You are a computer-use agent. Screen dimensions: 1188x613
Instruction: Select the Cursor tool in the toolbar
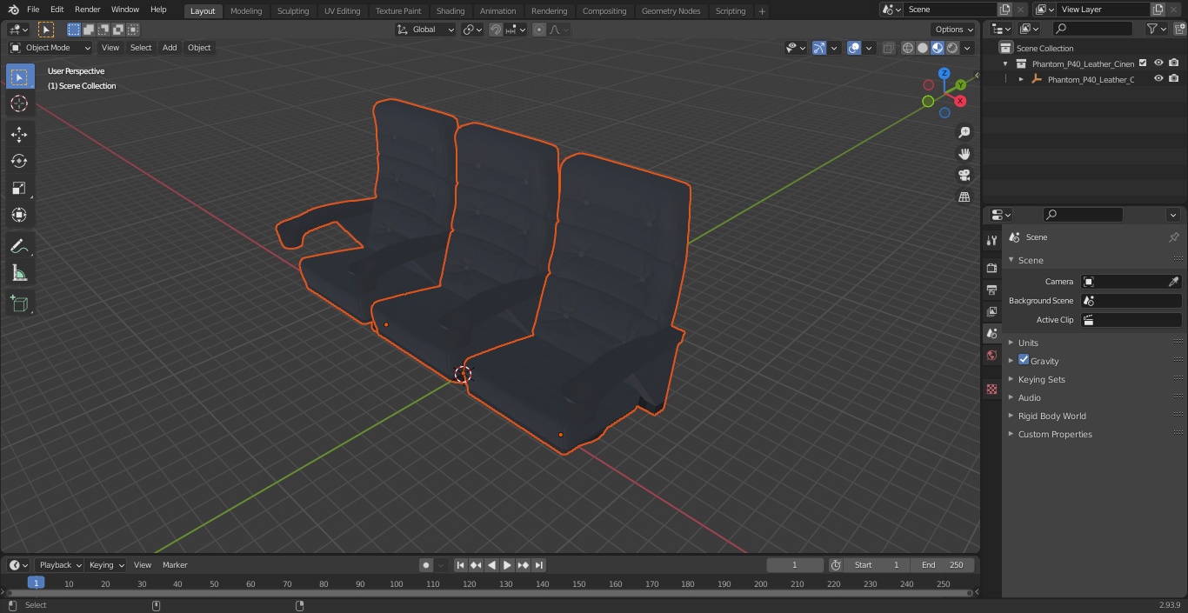point(19,103)
